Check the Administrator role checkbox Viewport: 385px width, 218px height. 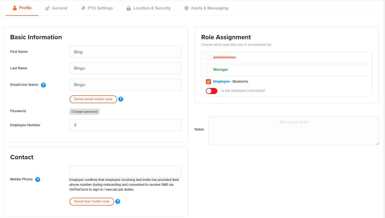(208, 57)
